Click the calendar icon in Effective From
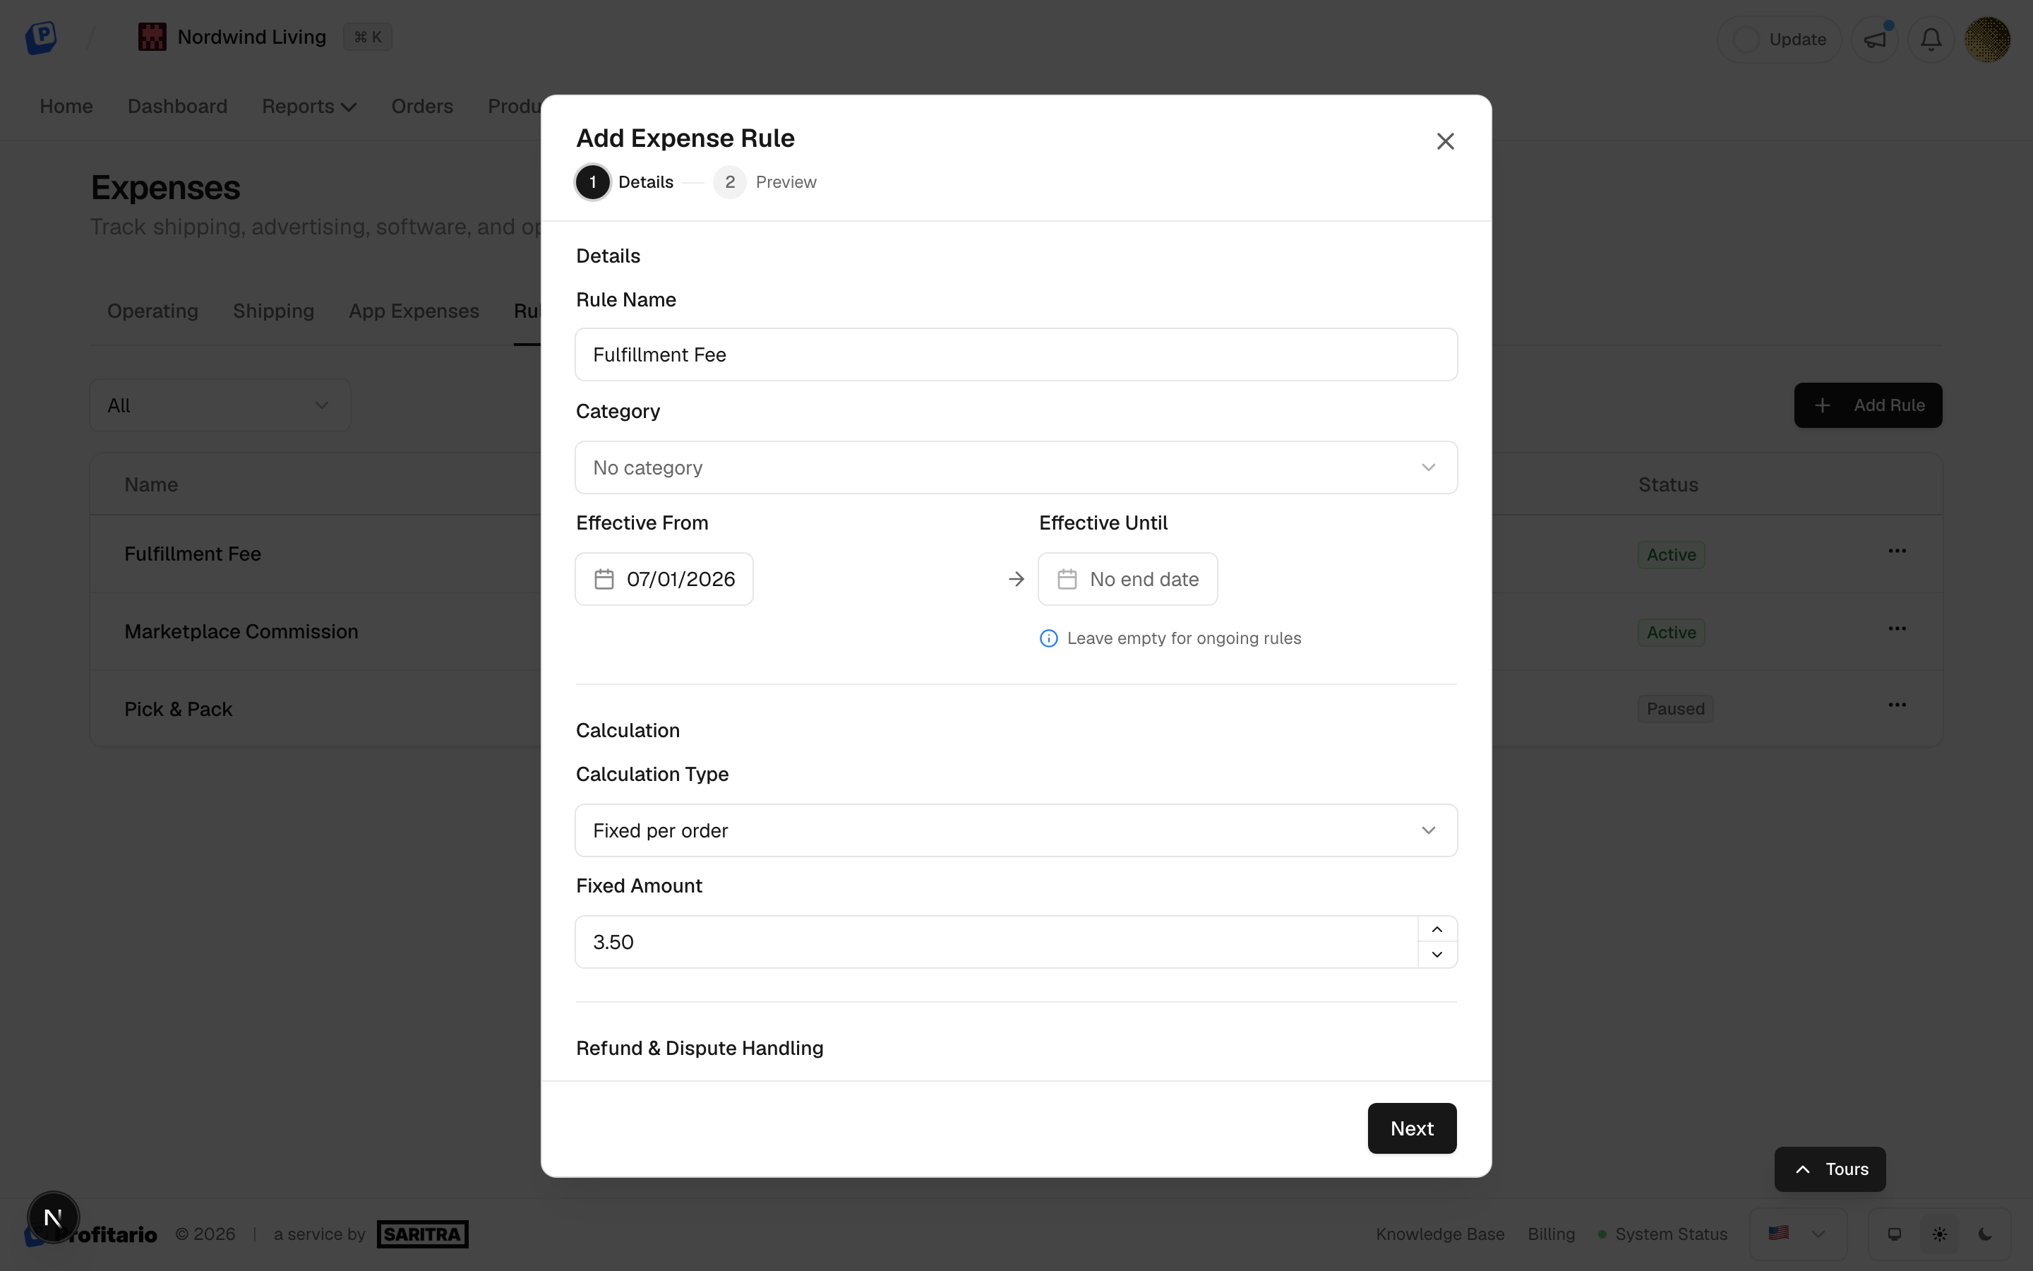This screenshot has width=2033, height=1271. coord(604,579)
